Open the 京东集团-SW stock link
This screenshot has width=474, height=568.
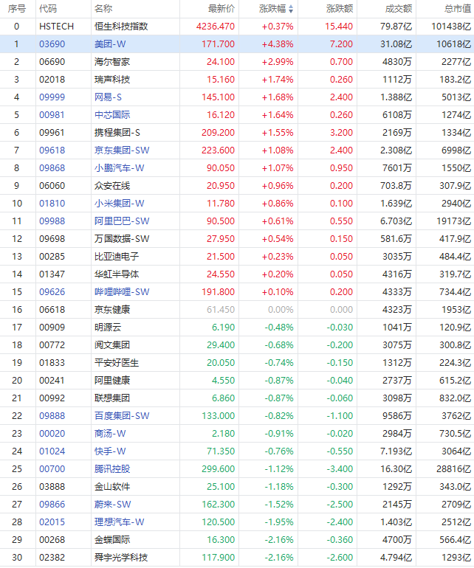122,150
